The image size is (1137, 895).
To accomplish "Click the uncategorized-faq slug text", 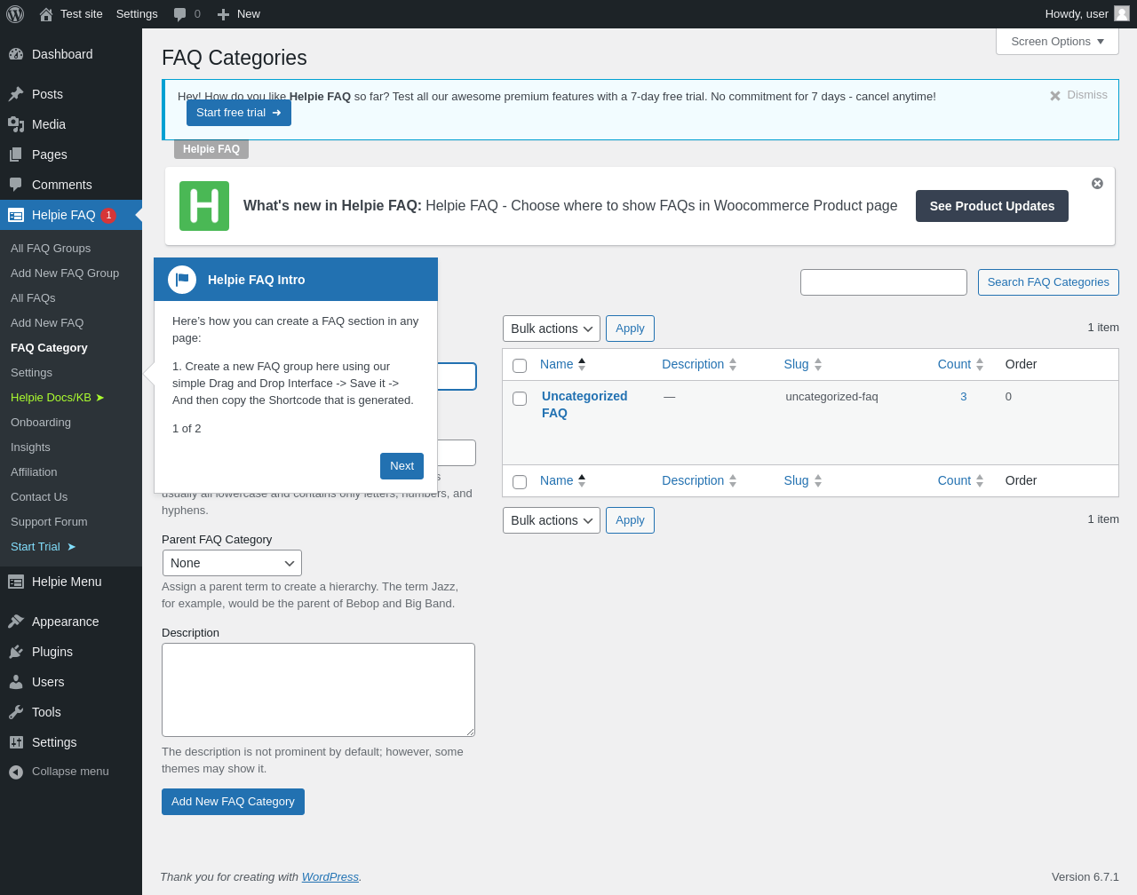I will coord(831,397).
